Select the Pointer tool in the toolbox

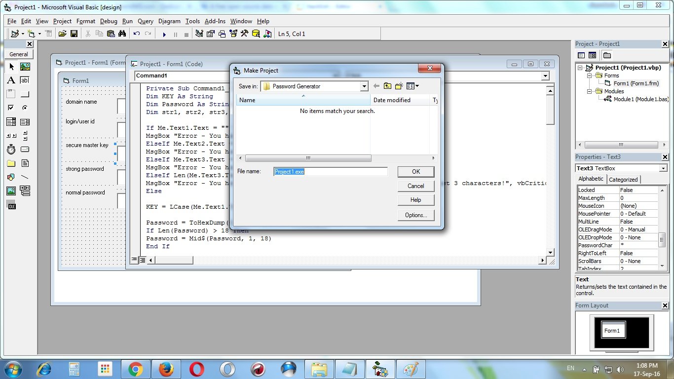coord(11,67)
